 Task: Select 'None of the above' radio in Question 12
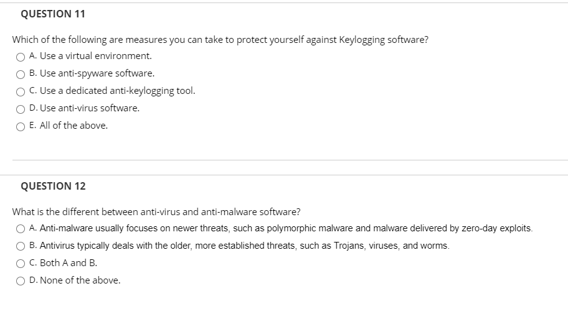click(x=21, y=281)
